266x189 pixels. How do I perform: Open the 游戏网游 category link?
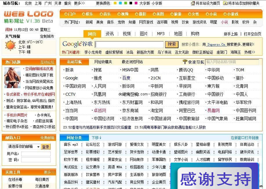tap(115, 144)
